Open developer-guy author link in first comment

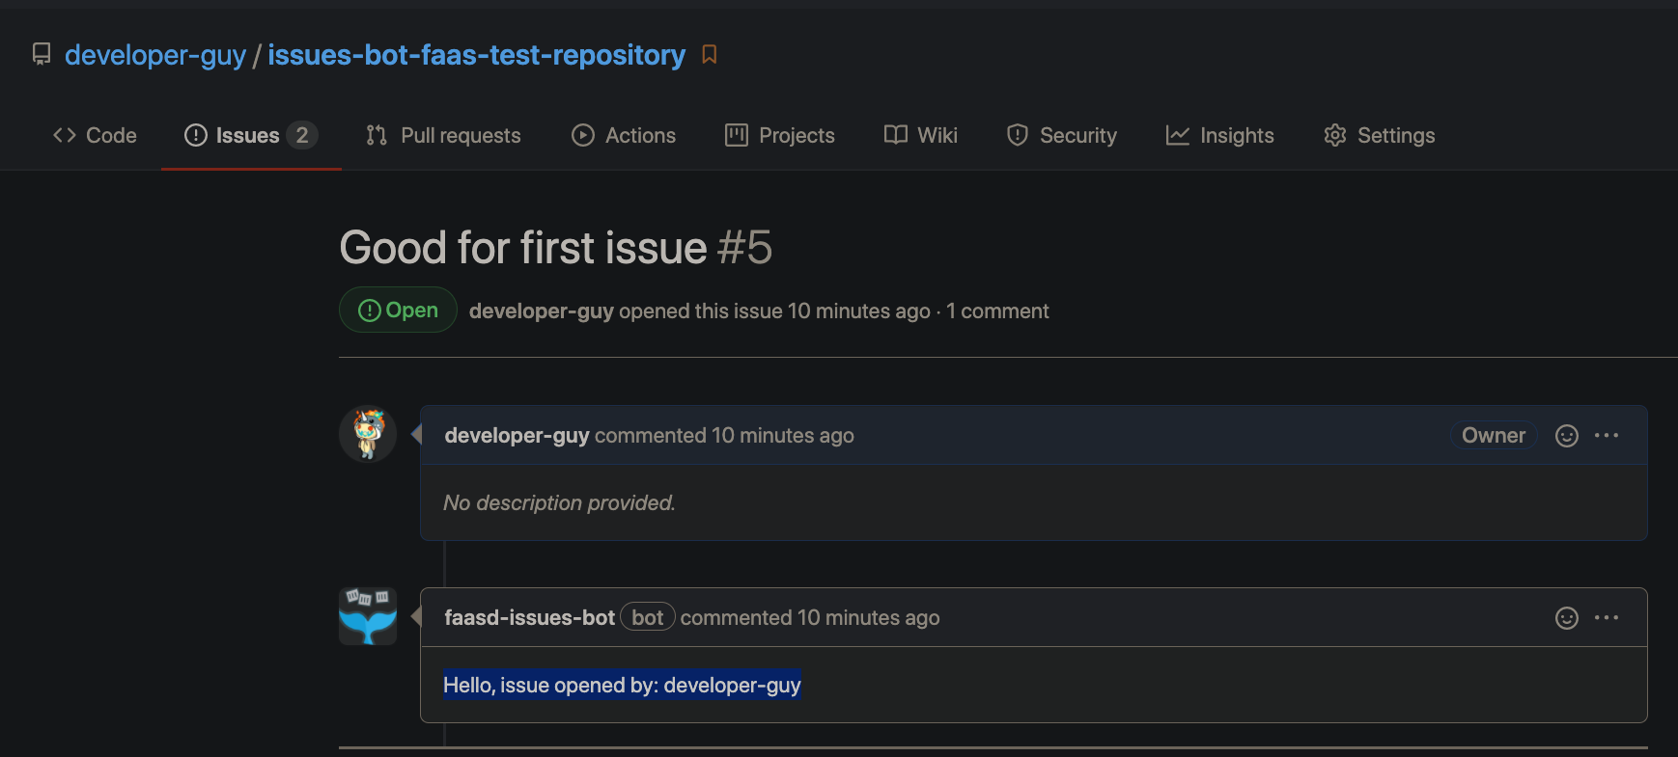(517, 435)
